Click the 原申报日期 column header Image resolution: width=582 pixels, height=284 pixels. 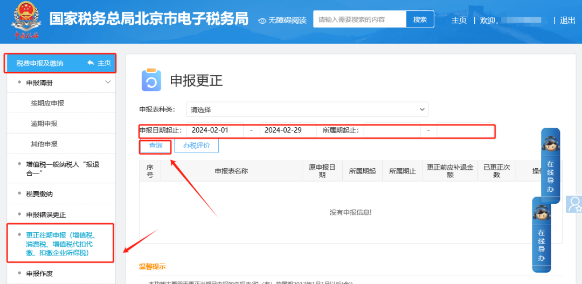(322, 171)
